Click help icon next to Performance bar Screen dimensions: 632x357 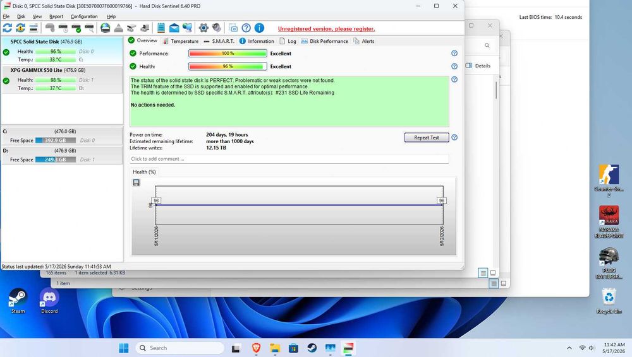click(454, 53)
